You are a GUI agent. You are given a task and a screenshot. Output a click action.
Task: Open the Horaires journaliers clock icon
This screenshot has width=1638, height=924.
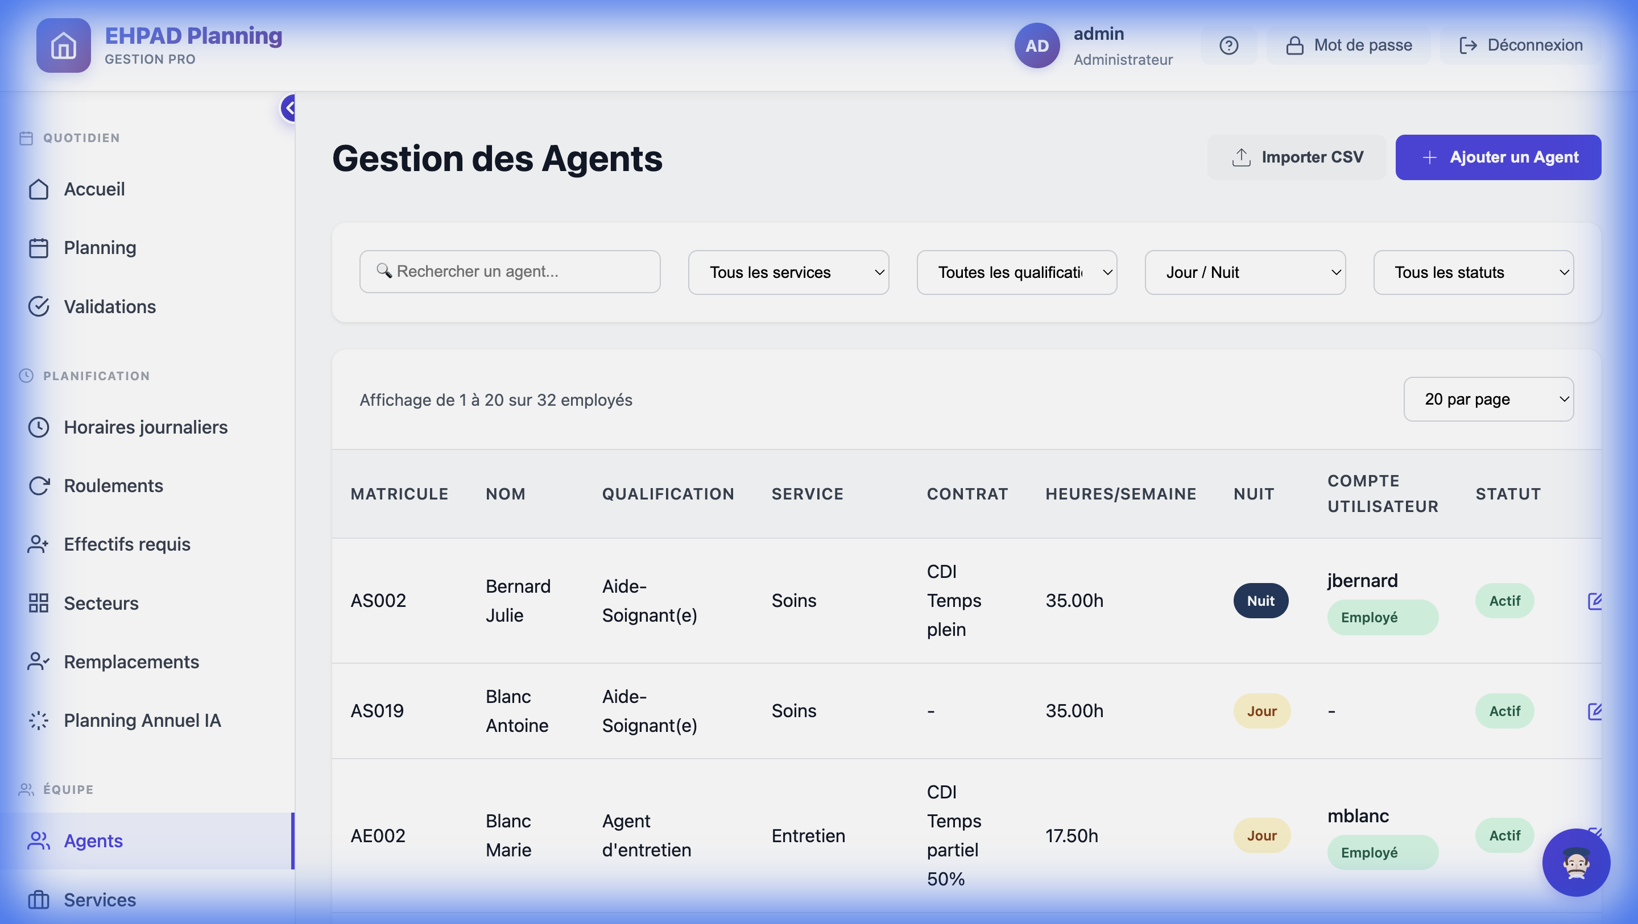(38, 427)
